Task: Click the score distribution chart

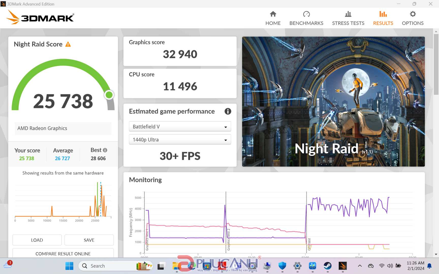Action: point(63,202)
